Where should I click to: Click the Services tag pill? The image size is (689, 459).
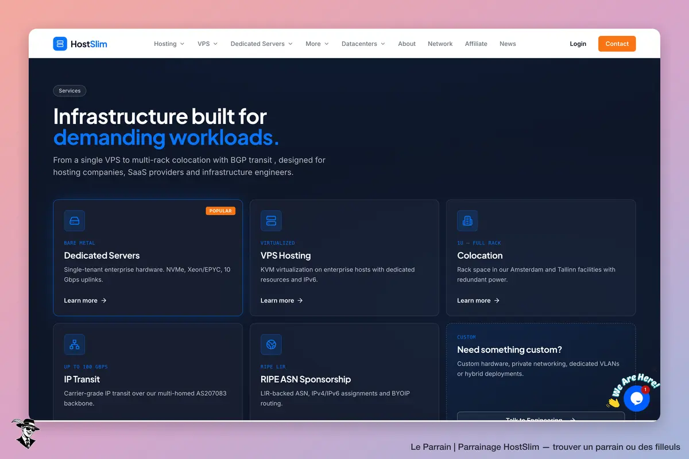click(70, 91)
